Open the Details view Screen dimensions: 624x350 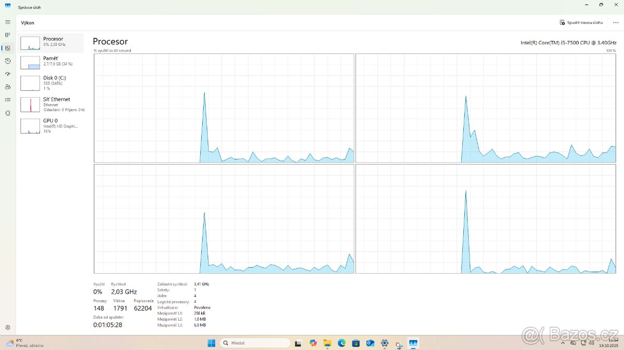pos(7,100)
